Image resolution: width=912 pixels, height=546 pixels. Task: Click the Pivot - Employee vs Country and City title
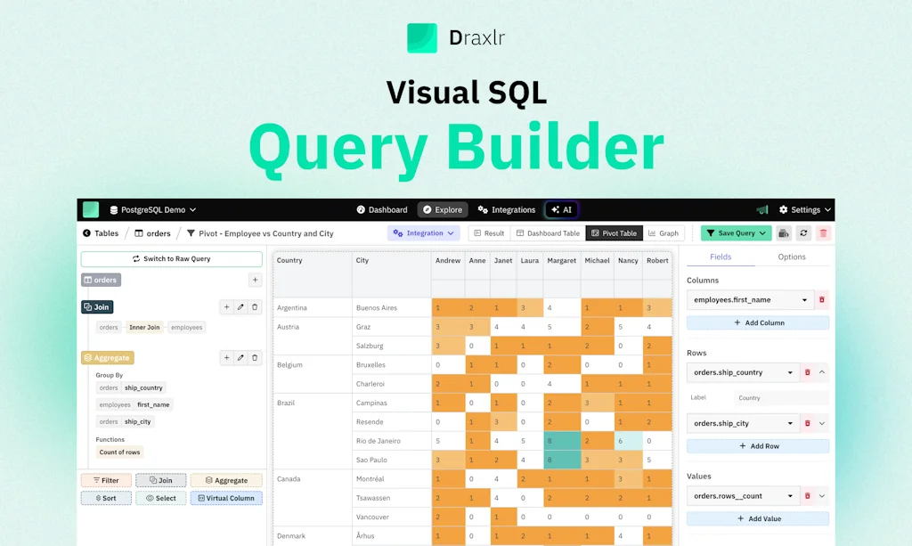pyautogui.click(x=265, y=233)
